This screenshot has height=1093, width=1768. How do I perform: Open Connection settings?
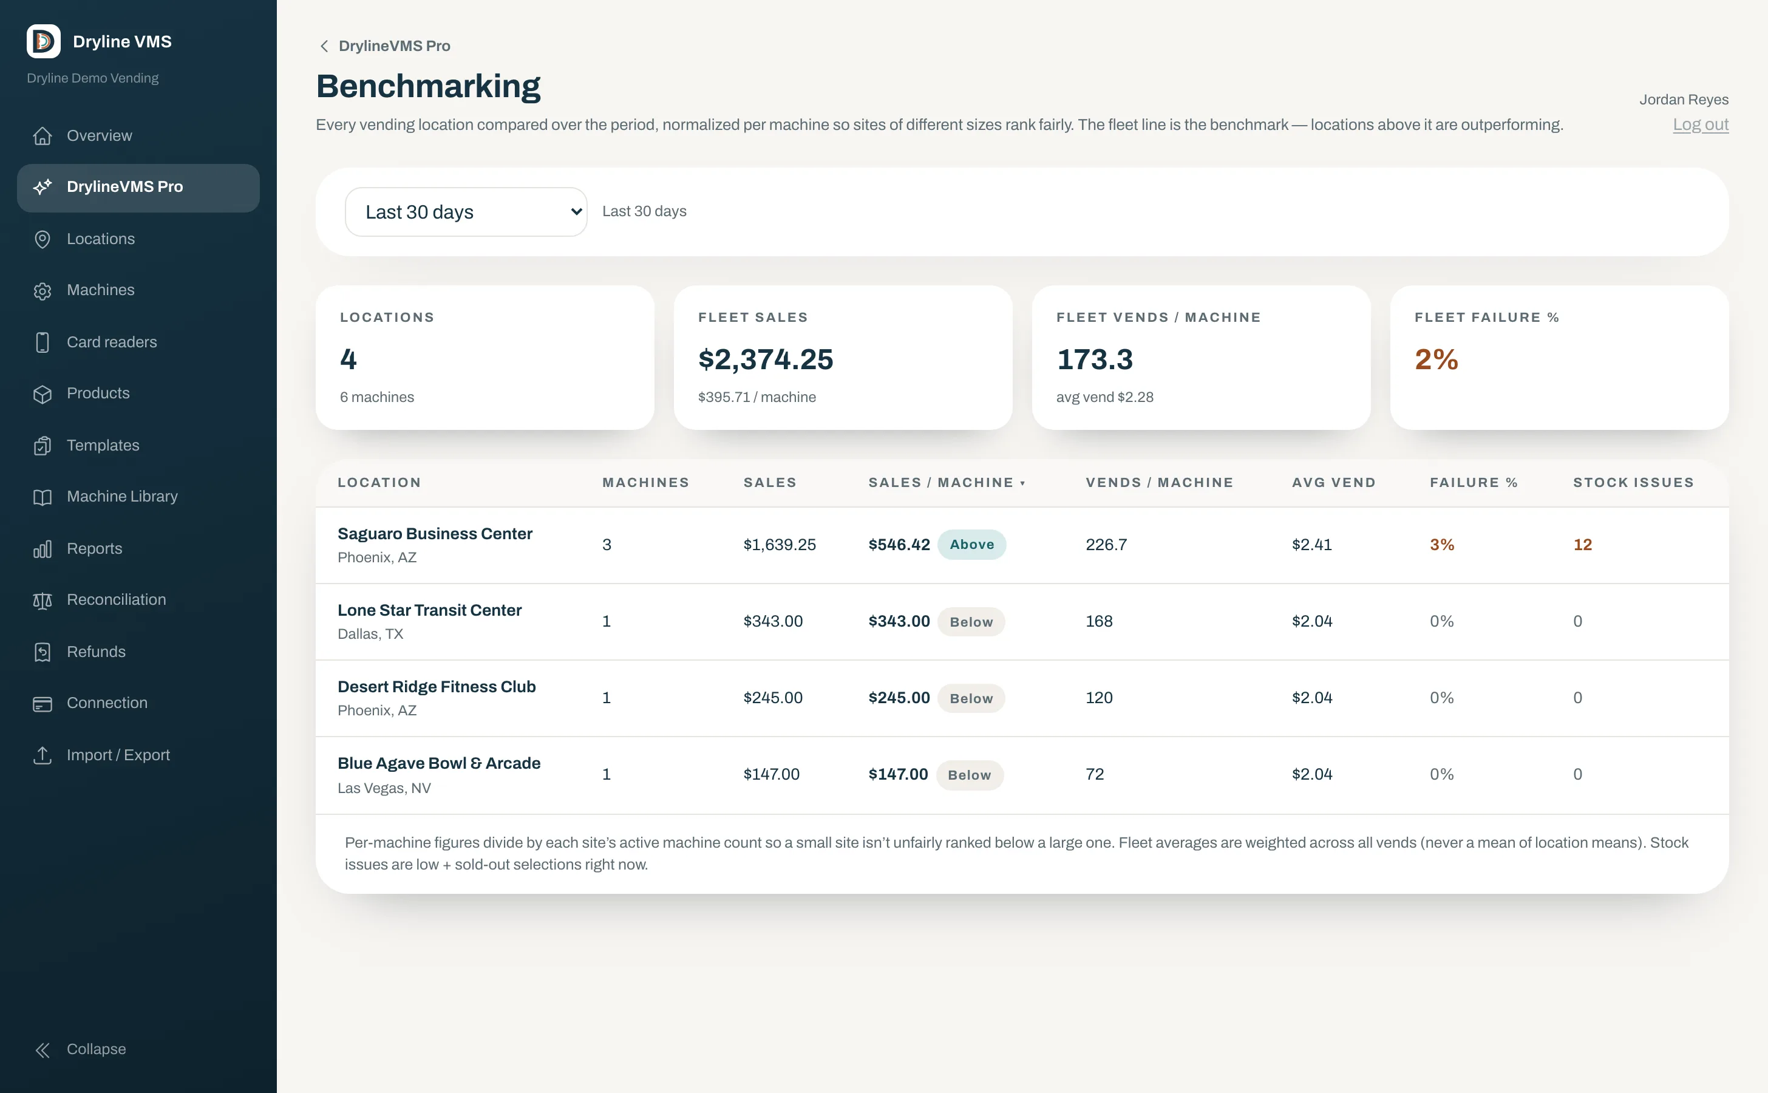pos(138,704)
